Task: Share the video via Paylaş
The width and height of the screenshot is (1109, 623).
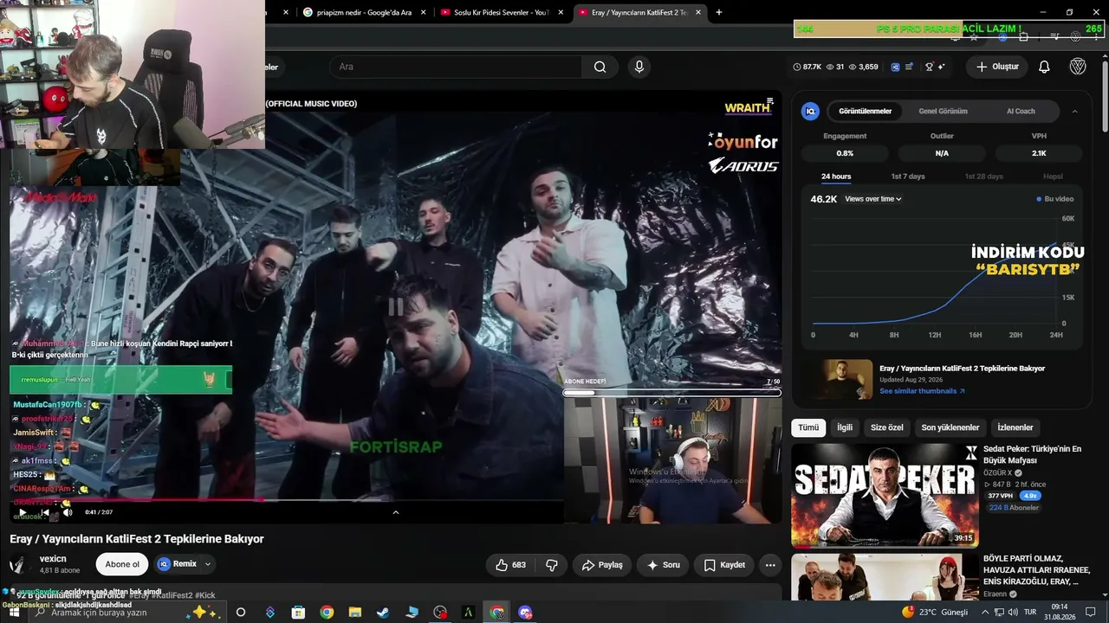Action: coord(602,565)
